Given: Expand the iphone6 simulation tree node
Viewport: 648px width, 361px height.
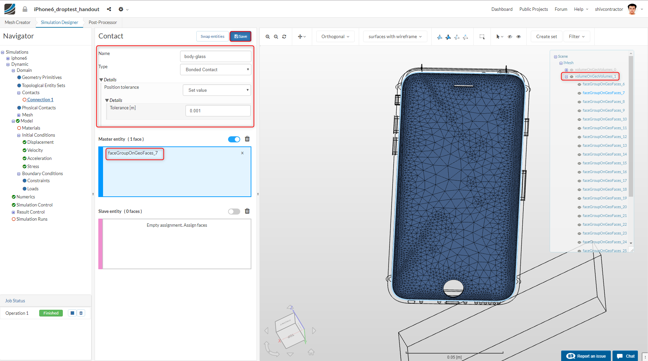Looking at the screenshot, I should 8,58.
